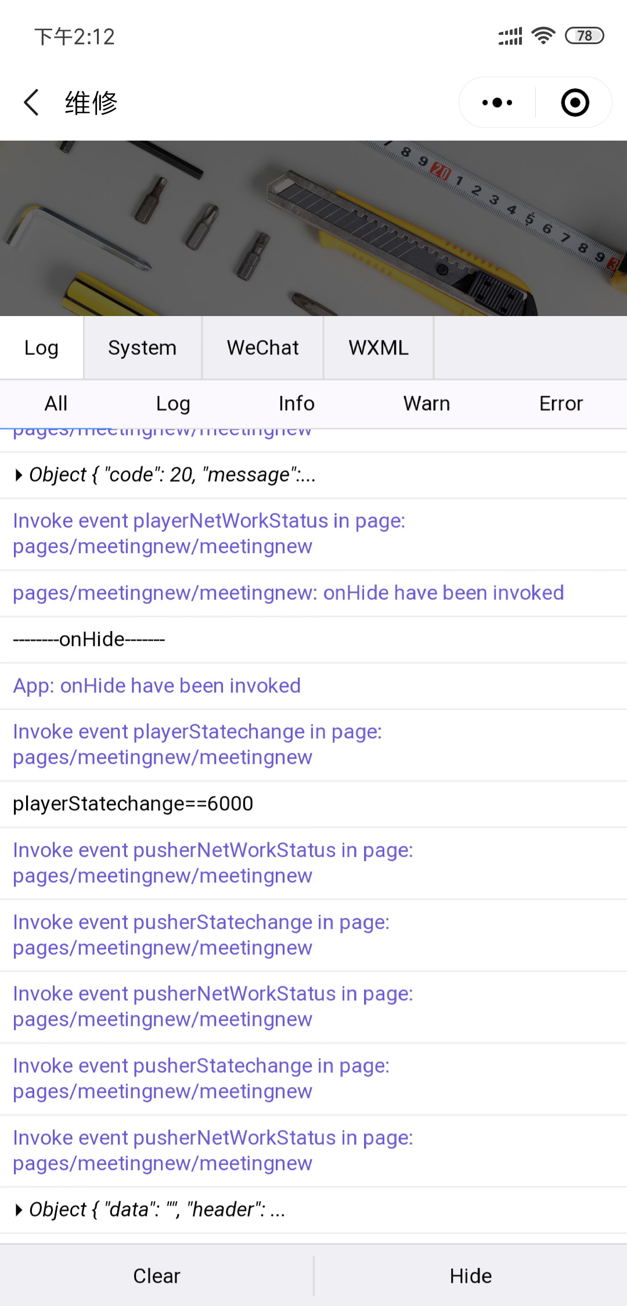Hide the debug console panel
This screenshot has width=627, height=1306.
tap(470, 1276)
